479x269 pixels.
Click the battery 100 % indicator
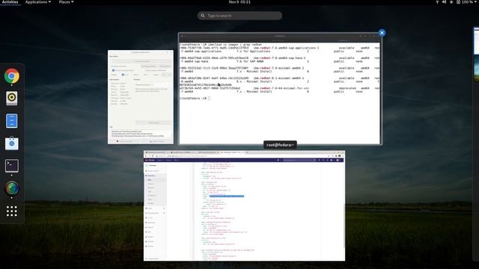pyautogui.click(x=465, y=2)
